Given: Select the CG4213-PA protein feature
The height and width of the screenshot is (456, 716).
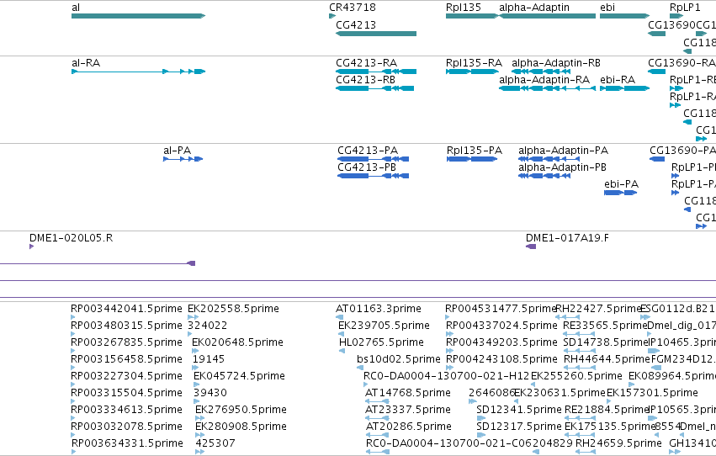Looking at the screenshot, I should 373,159.
